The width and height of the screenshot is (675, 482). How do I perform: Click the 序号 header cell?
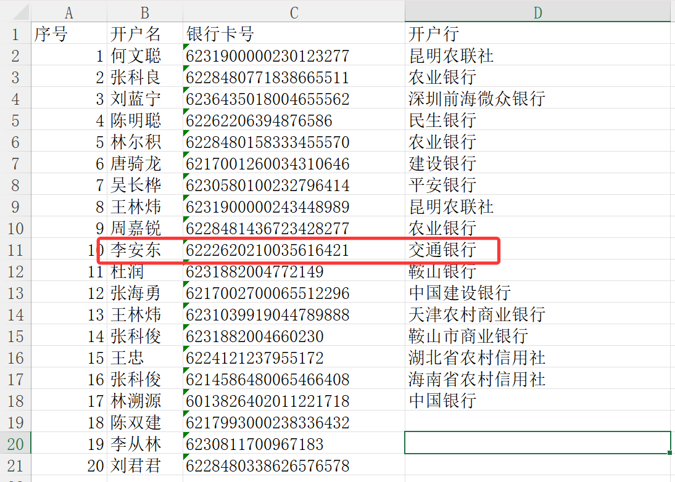[x=69, y=33]
